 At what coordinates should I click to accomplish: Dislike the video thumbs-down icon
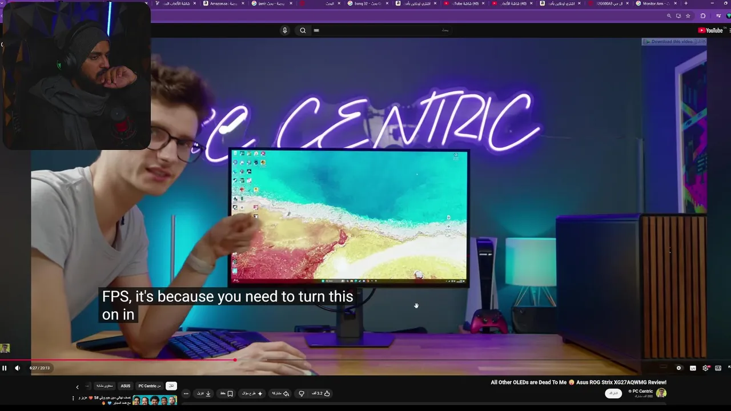tap(302, 393)
